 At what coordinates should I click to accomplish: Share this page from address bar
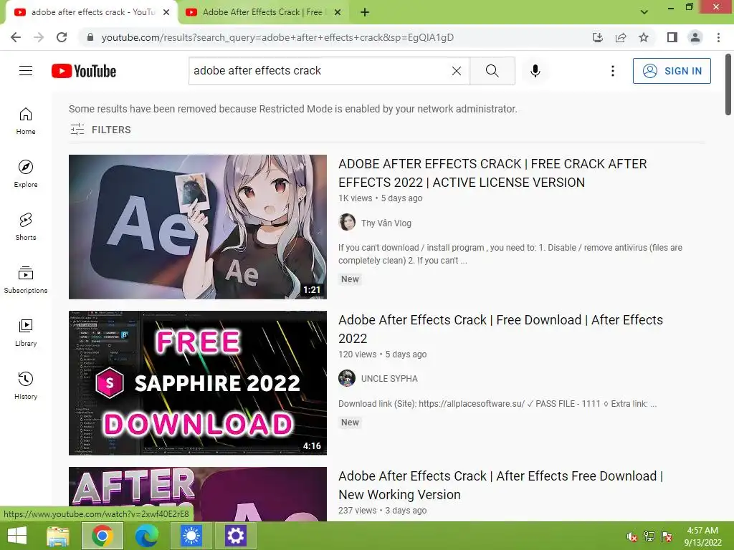click(x=621, y=37)
